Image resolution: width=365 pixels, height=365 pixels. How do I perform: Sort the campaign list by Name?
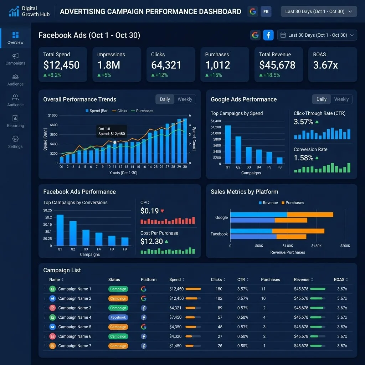pos(56,279)
